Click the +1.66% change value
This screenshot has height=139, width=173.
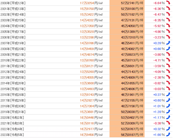tap(159, 135)
